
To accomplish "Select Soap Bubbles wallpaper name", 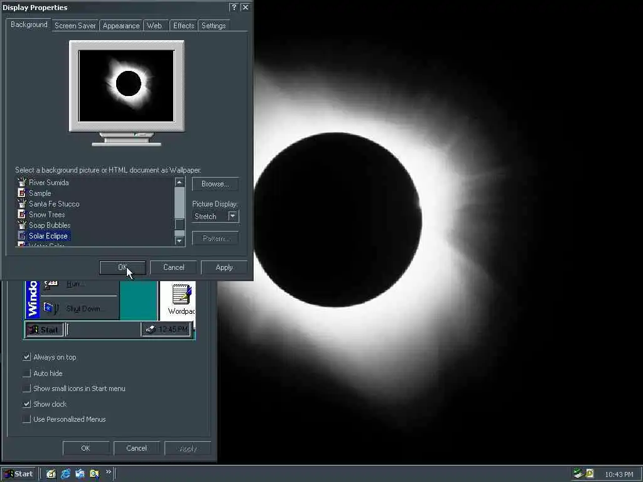I will pyautogui.click(x=50, y=225).
